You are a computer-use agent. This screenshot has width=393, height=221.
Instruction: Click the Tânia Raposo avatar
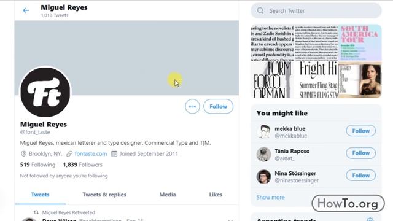[263, 154]
